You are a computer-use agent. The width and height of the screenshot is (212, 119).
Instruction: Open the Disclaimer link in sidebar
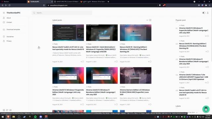click(x=10, y=37)
